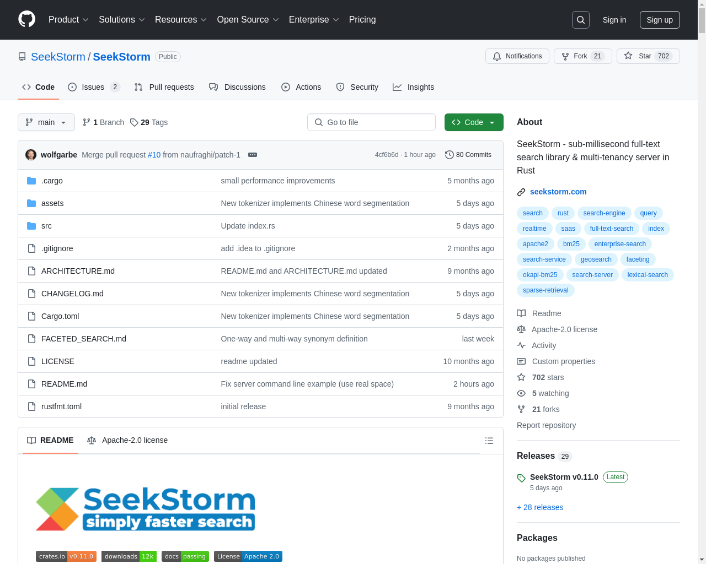Click the SeekStorm logo image in README
This screenshot has height=564, width=706.
click(x=146, y=509)
